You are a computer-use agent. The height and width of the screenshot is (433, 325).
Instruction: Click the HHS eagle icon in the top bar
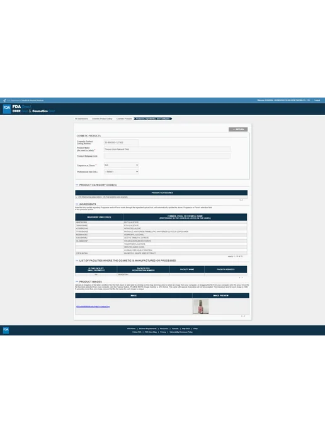[4, 100]
